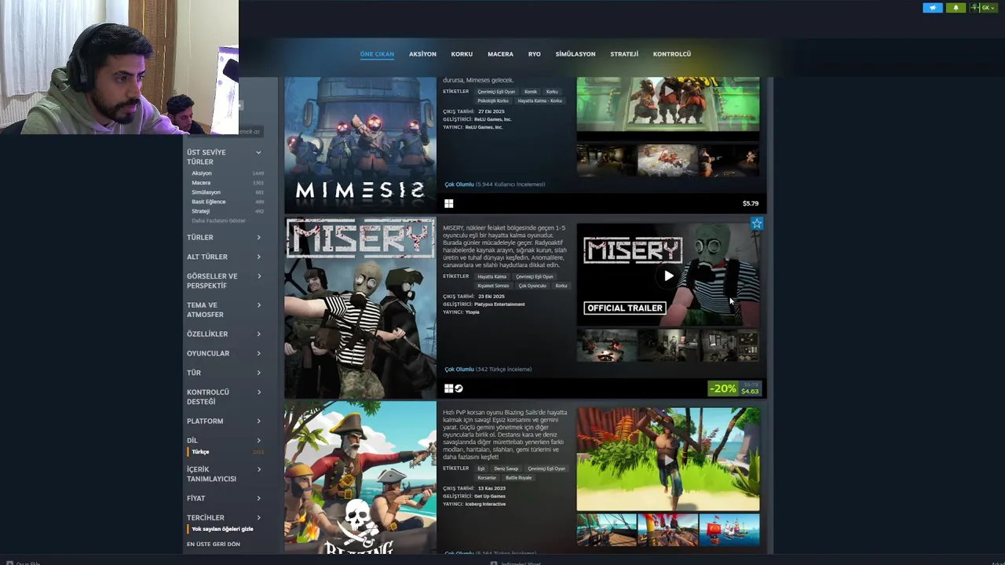Select MISERY campfire screenshot thumbnail
Viewport: 1005px width, 565px height.
(x=607, y=345)
